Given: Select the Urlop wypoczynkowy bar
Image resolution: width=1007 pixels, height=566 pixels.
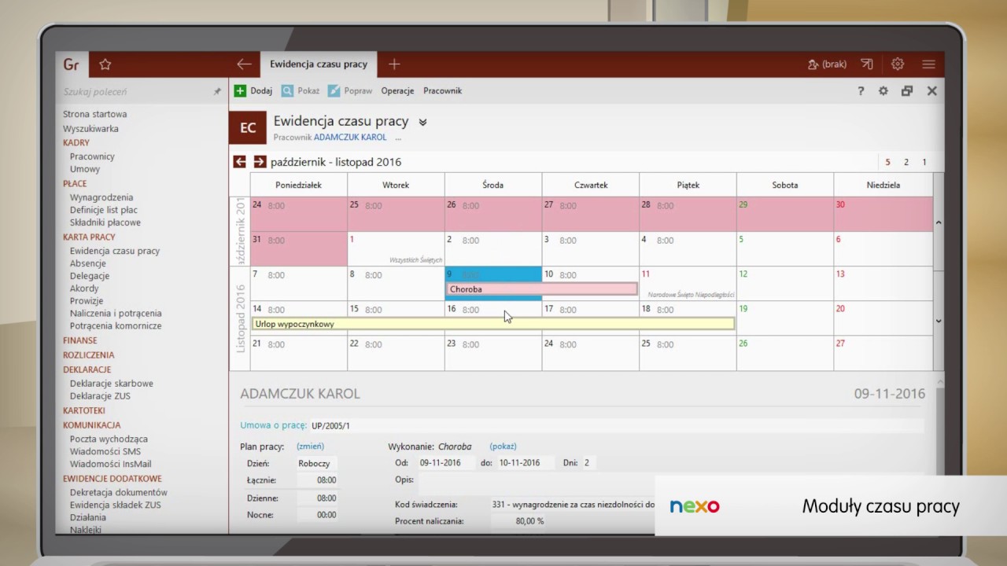Looking at the screenshot, I should [493, 324].
